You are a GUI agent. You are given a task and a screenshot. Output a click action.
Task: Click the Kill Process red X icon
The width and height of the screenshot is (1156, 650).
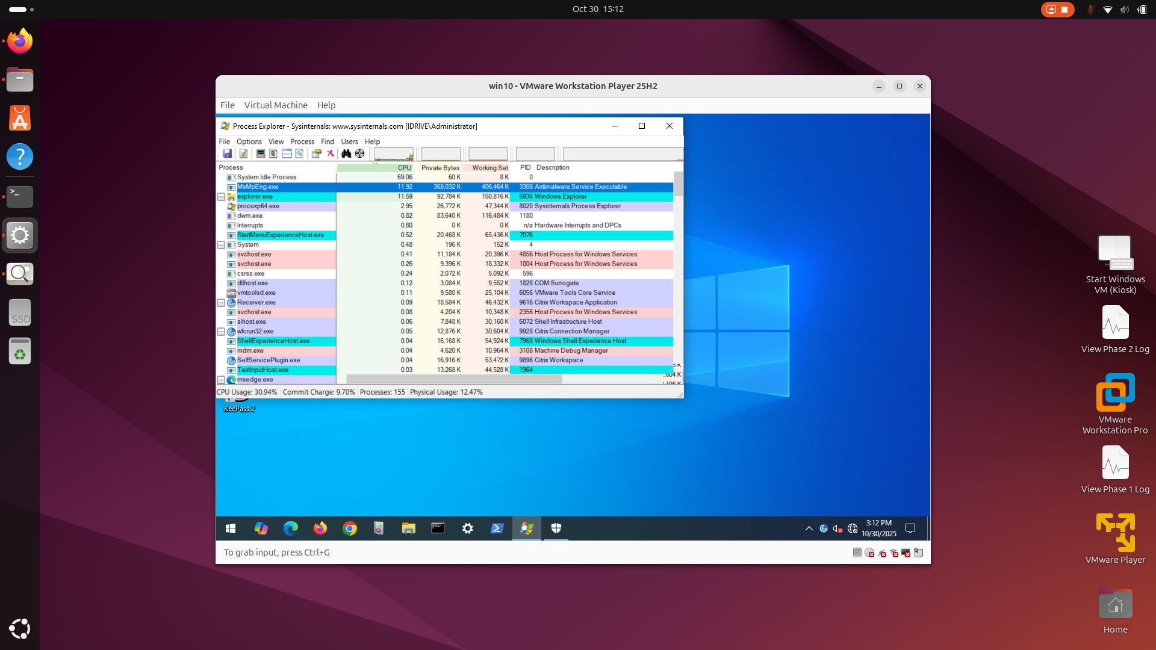(331, 153)
